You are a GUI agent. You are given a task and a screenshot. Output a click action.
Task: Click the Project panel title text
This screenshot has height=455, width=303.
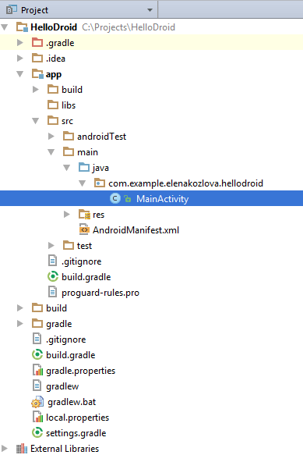point(34,10)
